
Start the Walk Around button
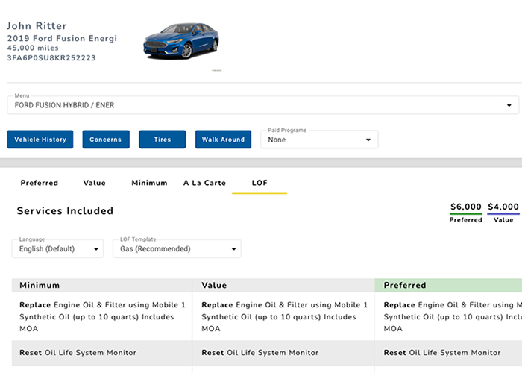click(x=223, y=140)
